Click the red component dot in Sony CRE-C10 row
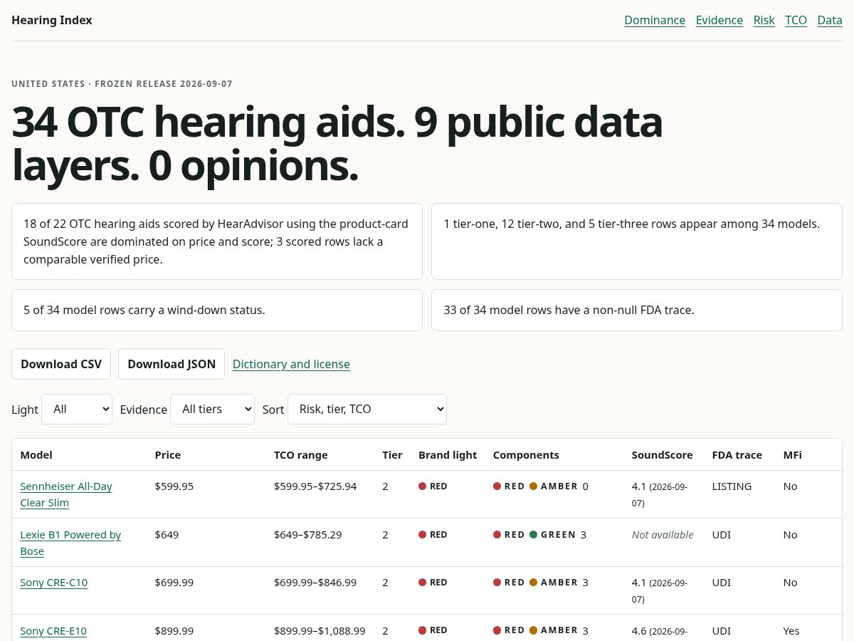854x641 pixels. (x=497, y=583)
